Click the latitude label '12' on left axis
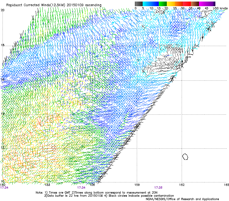Viewport: 229px width, 201px height. [x=2, y=148]
